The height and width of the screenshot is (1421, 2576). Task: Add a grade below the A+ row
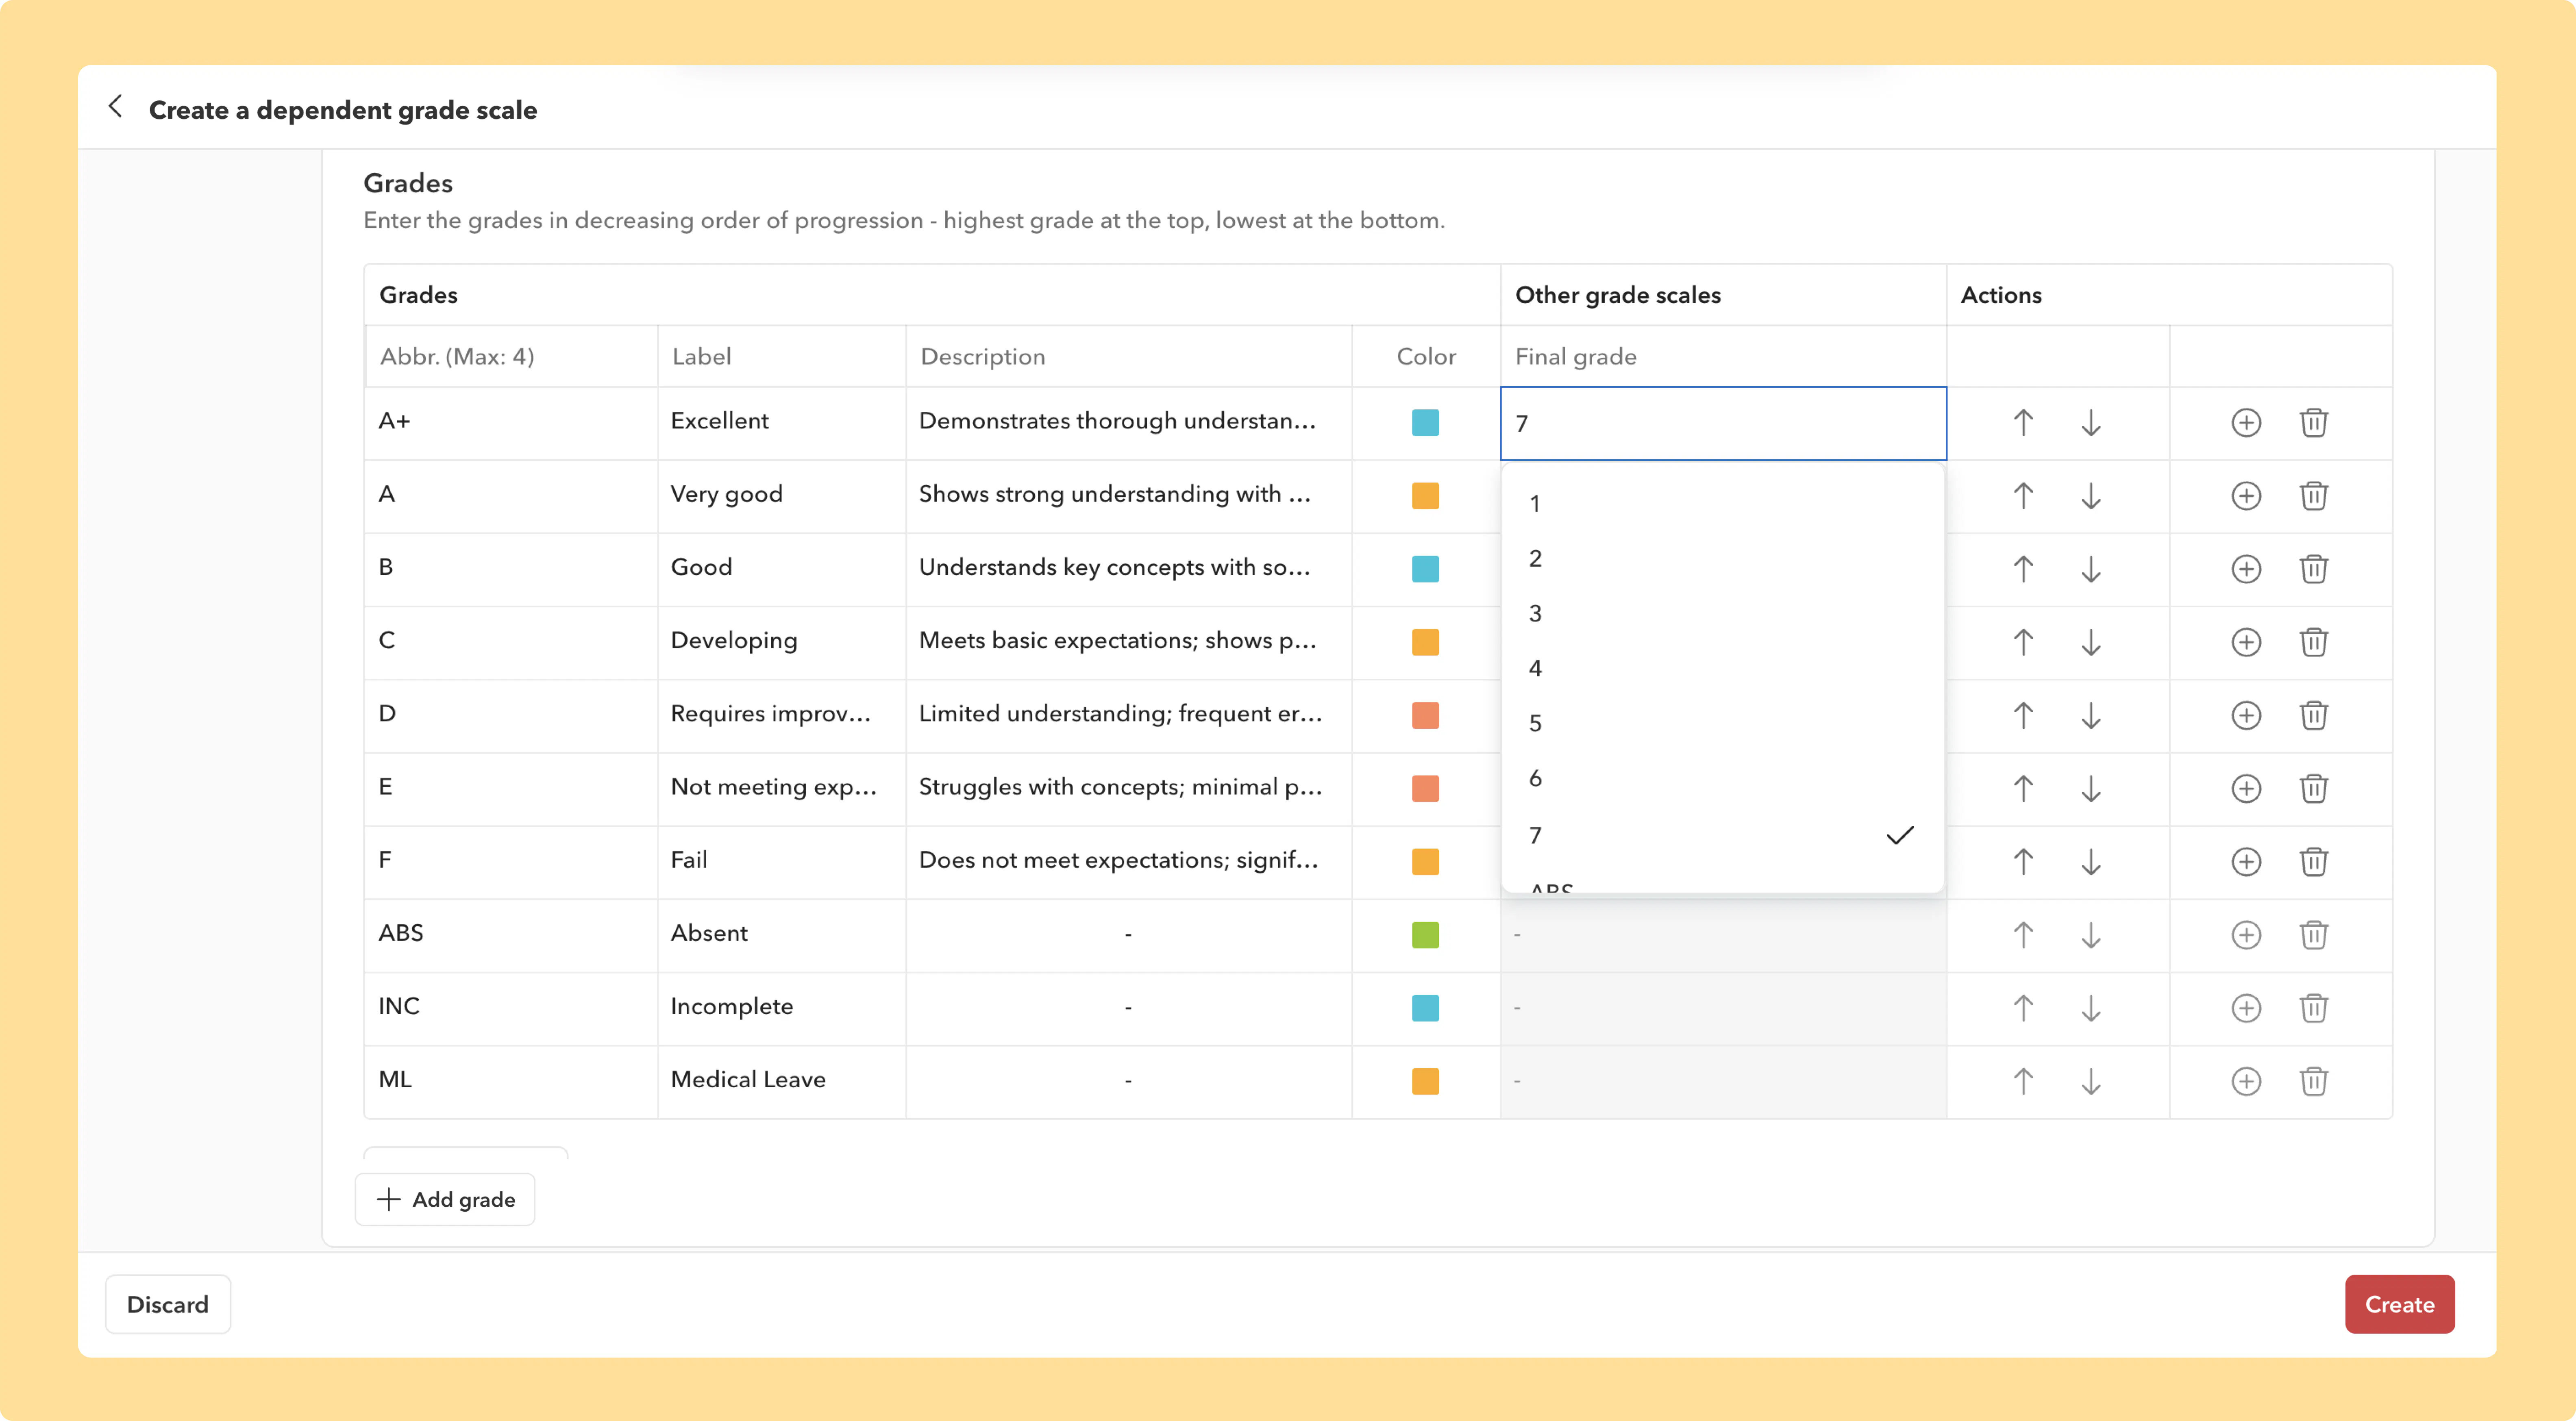2246,423
